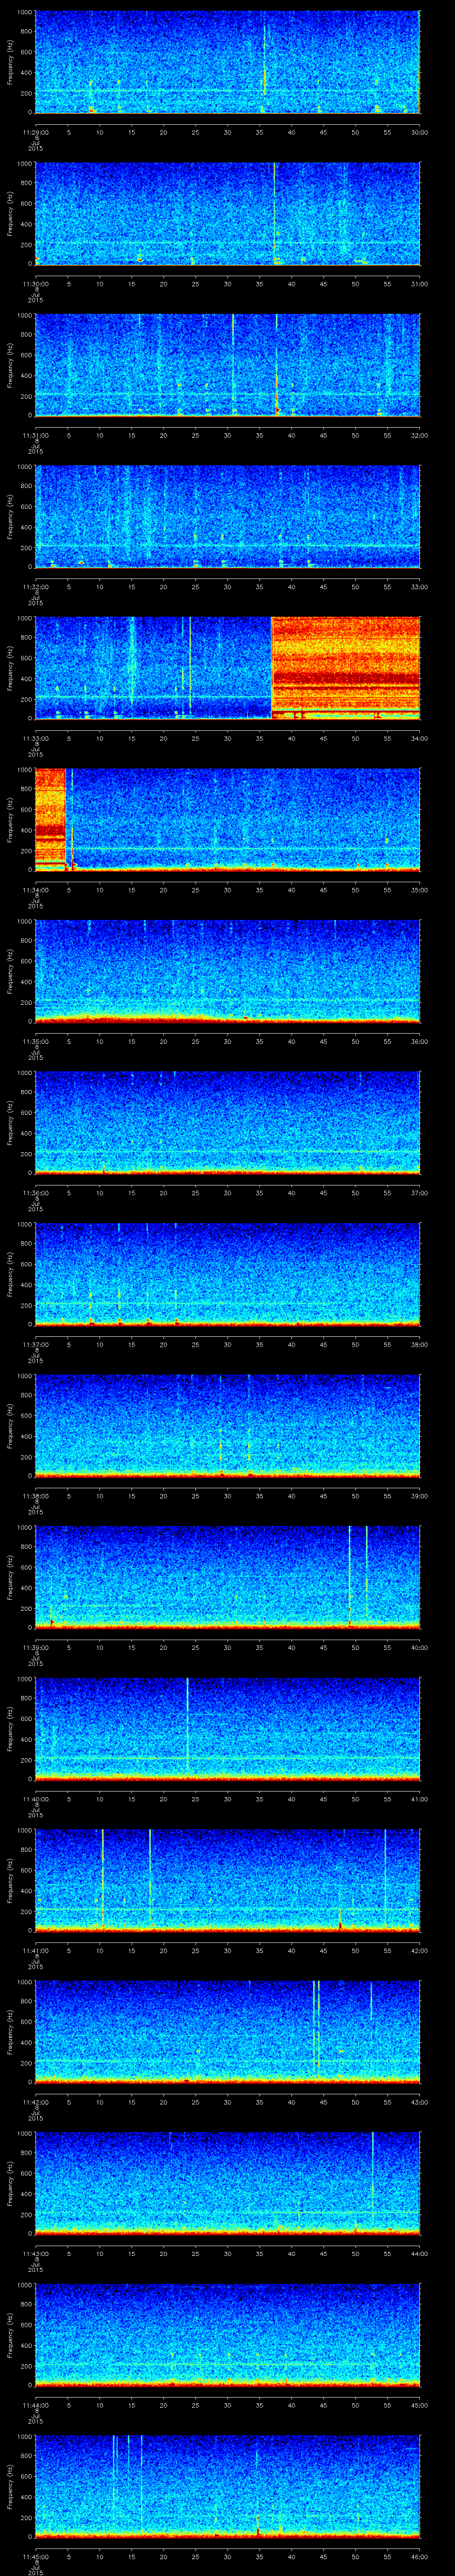
Task: Select the spectrogram panel starting at 11:43:00
Action: 227,2183
